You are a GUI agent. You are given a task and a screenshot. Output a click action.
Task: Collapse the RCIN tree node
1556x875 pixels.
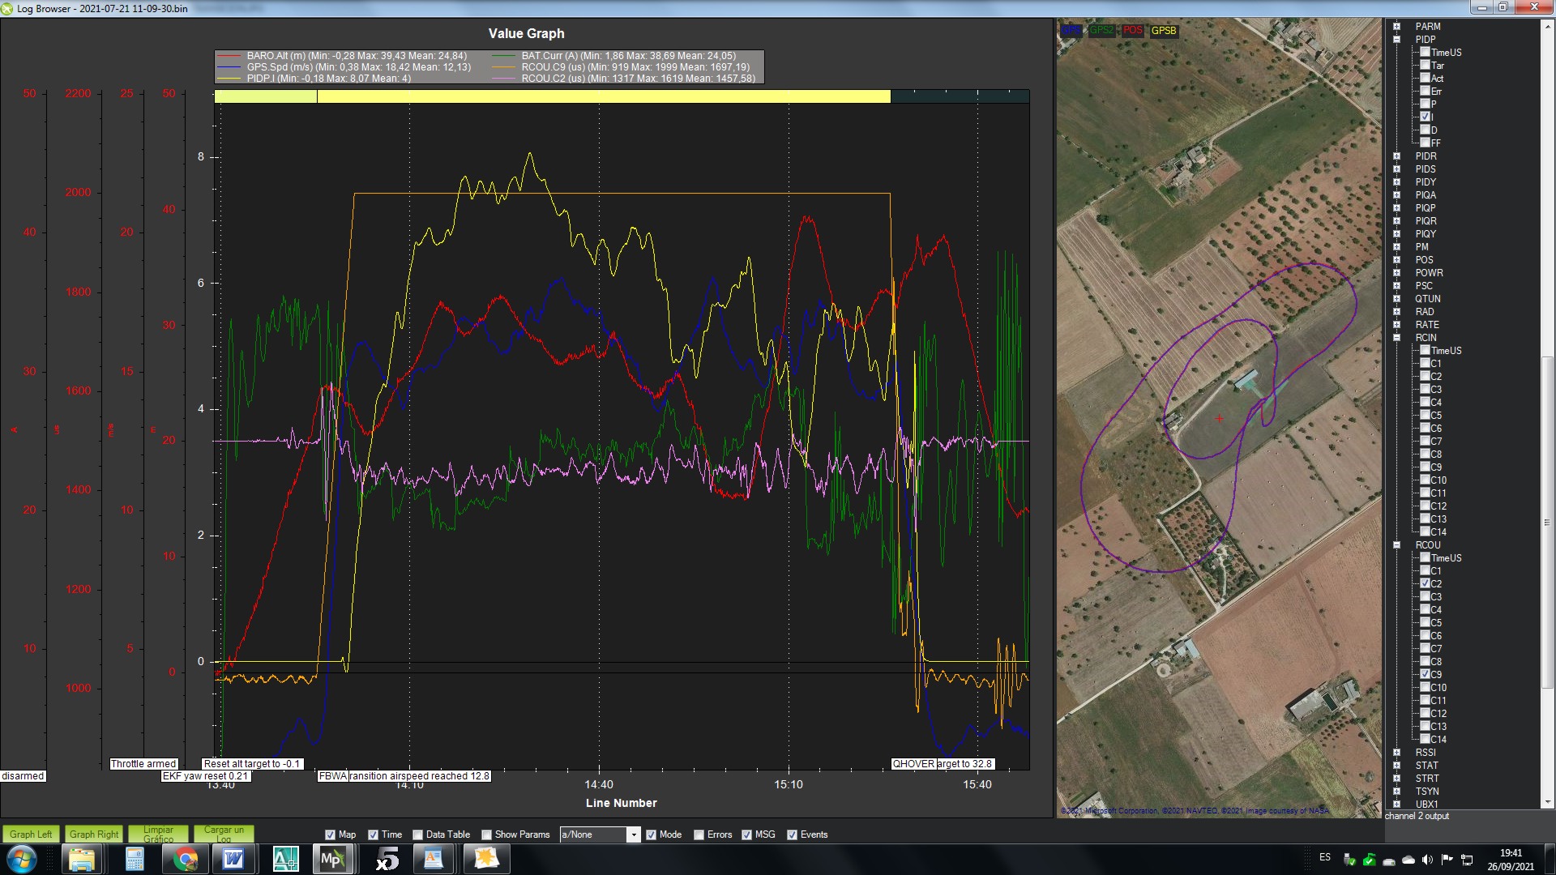(x=1396, y=338)
